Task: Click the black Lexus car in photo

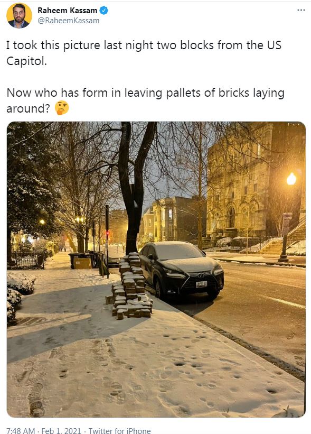Action: [x=181, y=270]
